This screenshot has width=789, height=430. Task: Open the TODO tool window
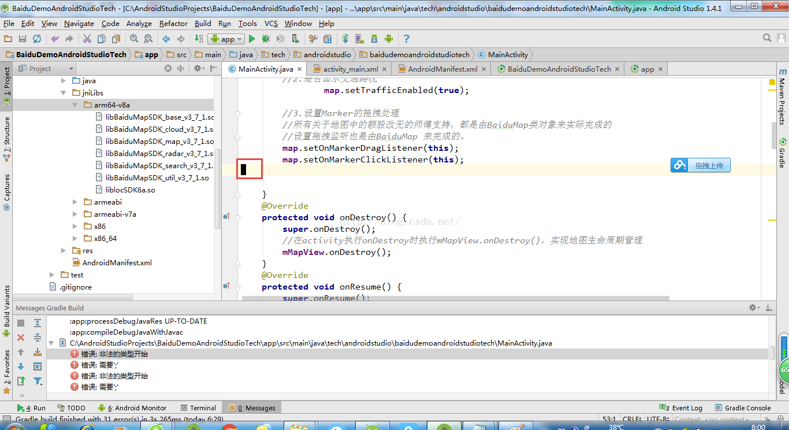70,407
